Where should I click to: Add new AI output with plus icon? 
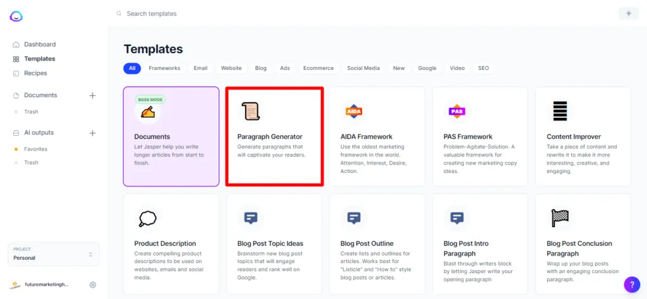(x=92, y=133)
